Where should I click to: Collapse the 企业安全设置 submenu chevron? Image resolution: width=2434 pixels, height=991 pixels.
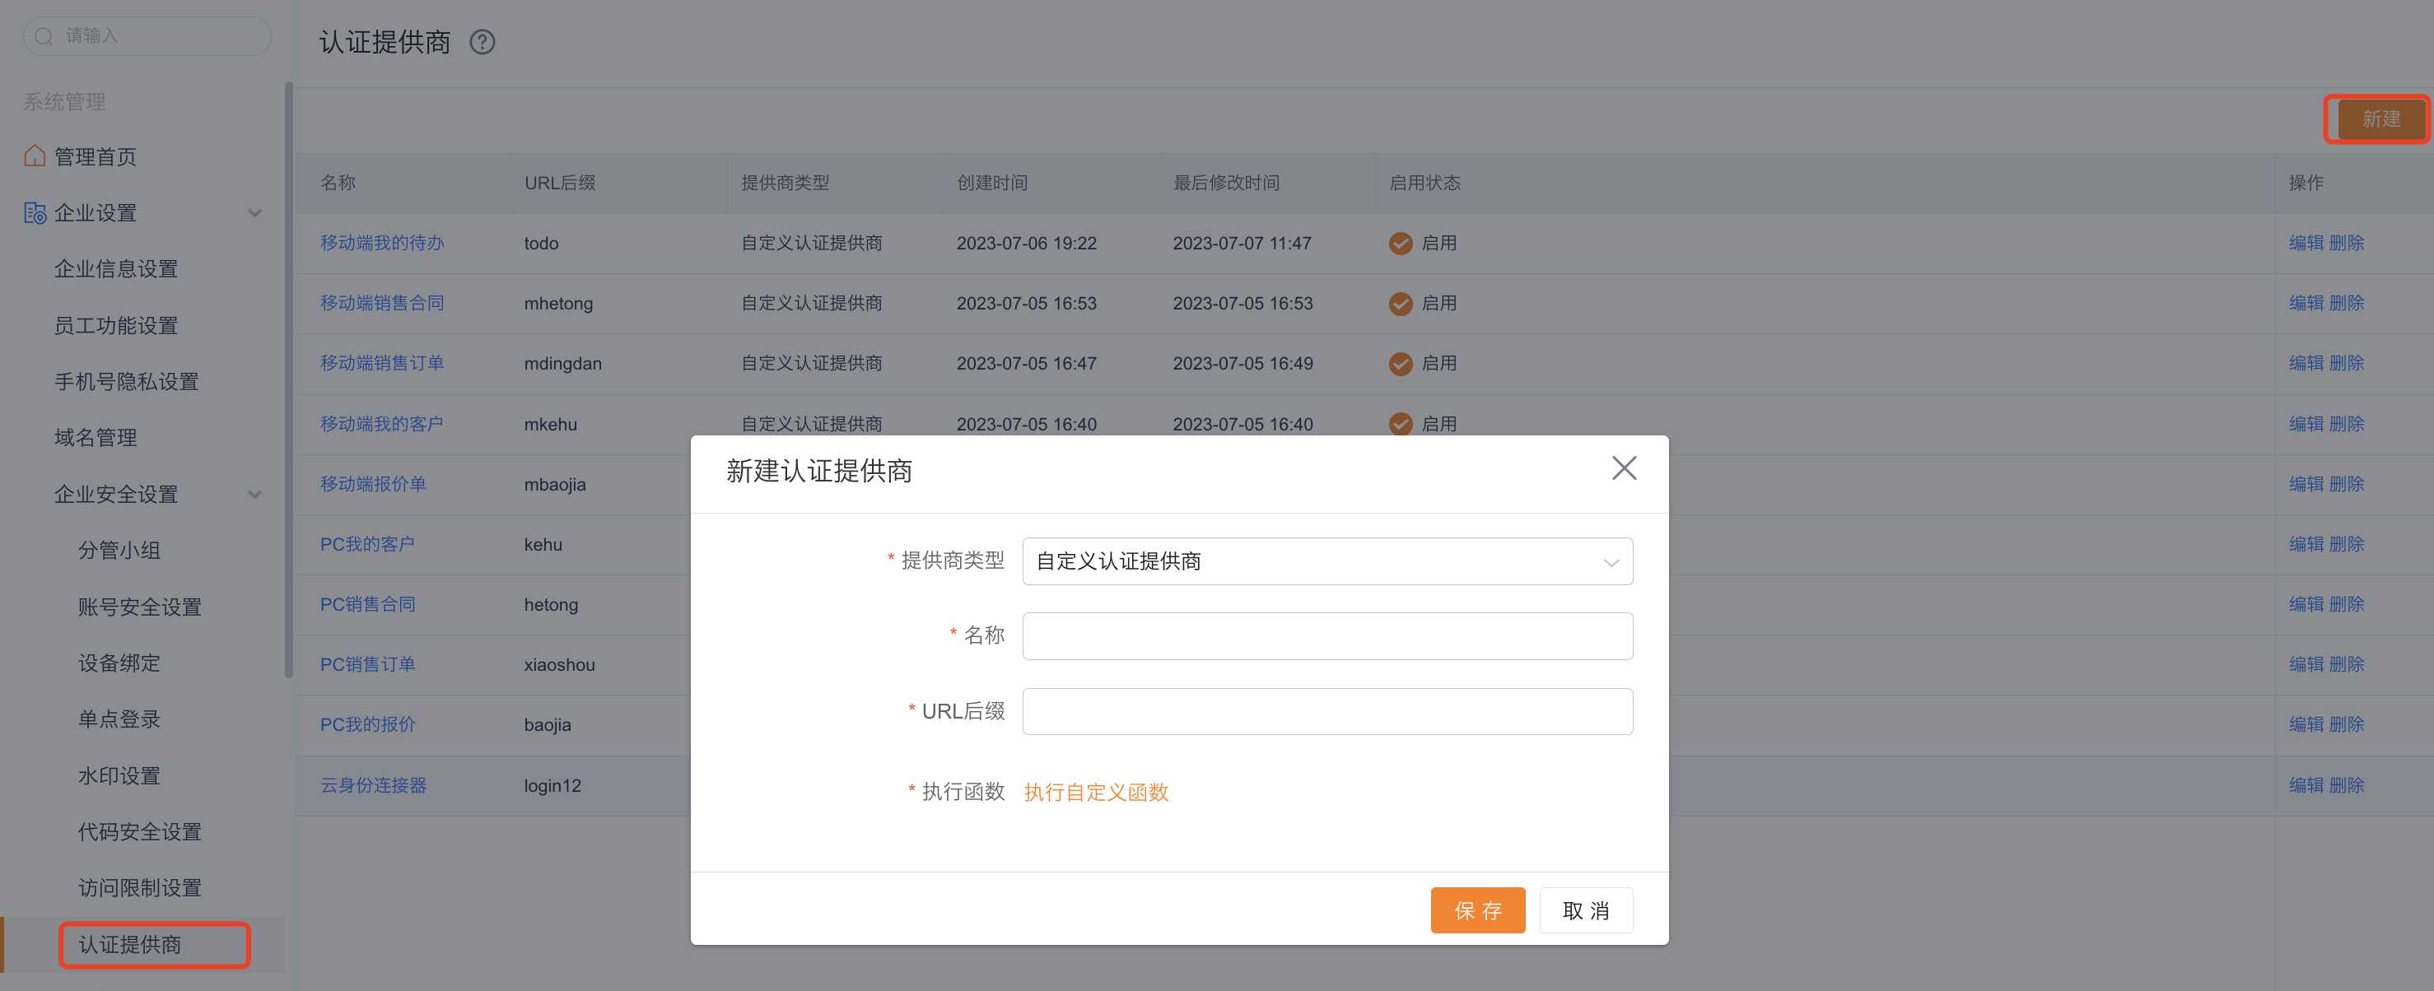click(254, 494)
